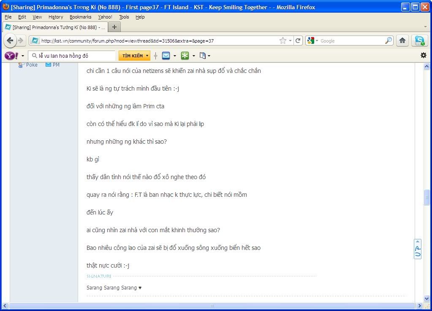Open the bookmark star dropdown arrow
The image size is (432, 311).
(x=290, y=41)
